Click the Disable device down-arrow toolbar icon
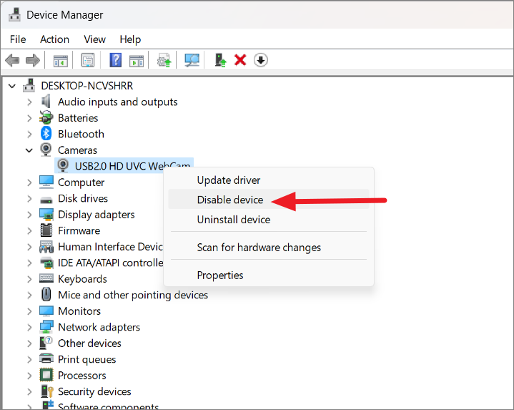This screenshot has height=410, width=514. [261, 60]
